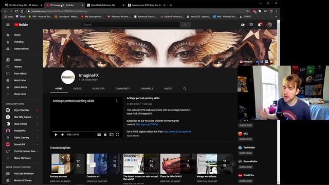The width and height of the screenshot is (329, 185).
Task: Open the video player settings gear
Action: click(105, 135)
